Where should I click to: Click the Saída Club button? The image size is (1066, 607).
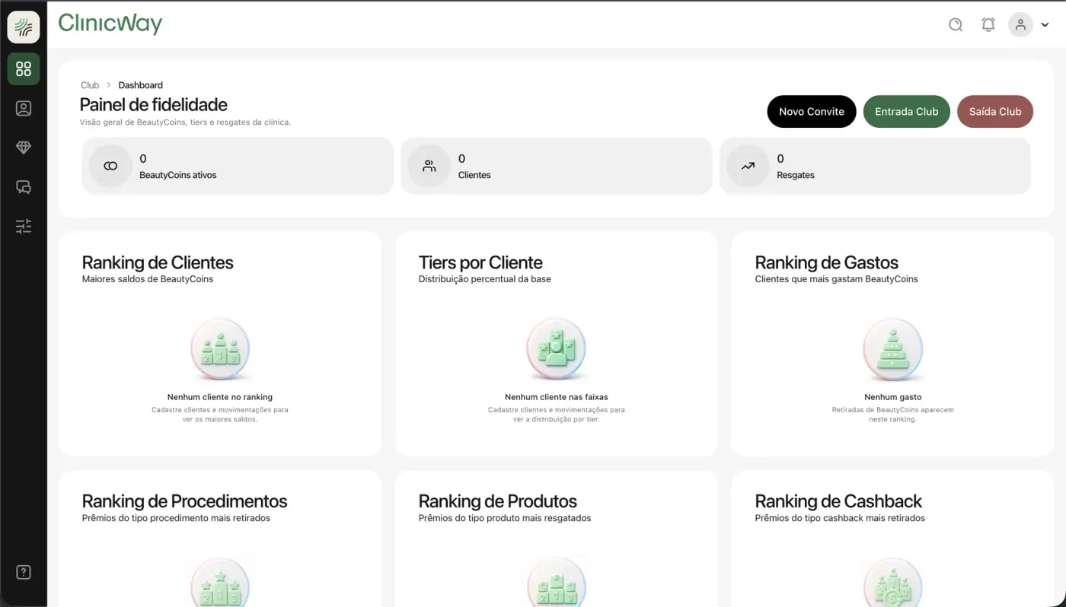click(x=995, y=112)
